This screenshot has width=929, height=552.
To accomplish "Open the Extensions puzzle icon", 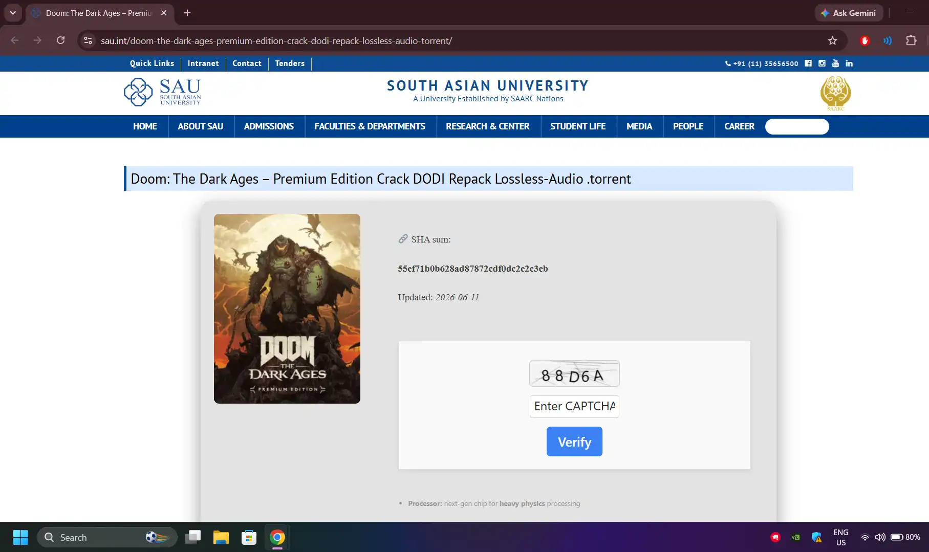I will (911, 40).
